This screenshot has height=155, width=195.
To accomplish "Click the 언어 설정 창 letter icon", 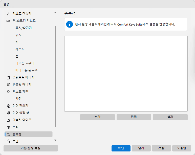I will [x=8, y=113].
